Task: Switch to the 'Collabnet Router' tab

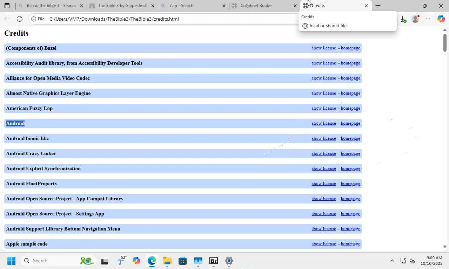Action: [264, 6]
